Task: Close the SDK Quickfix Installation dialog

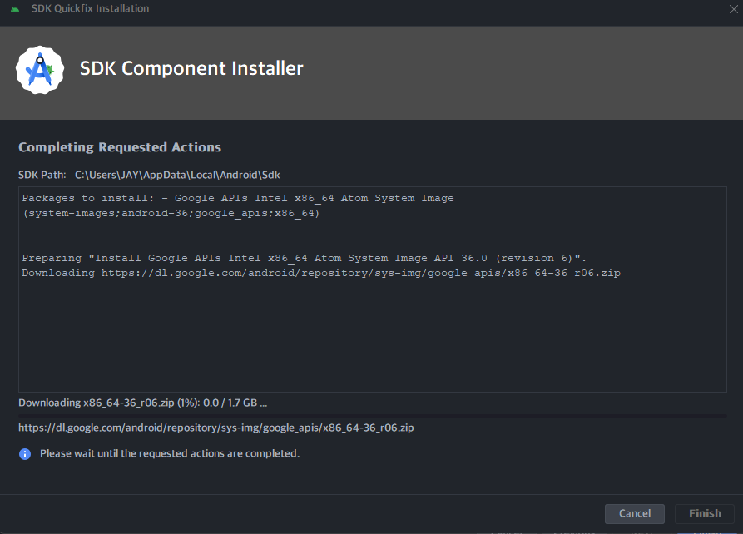Action: 734,9
